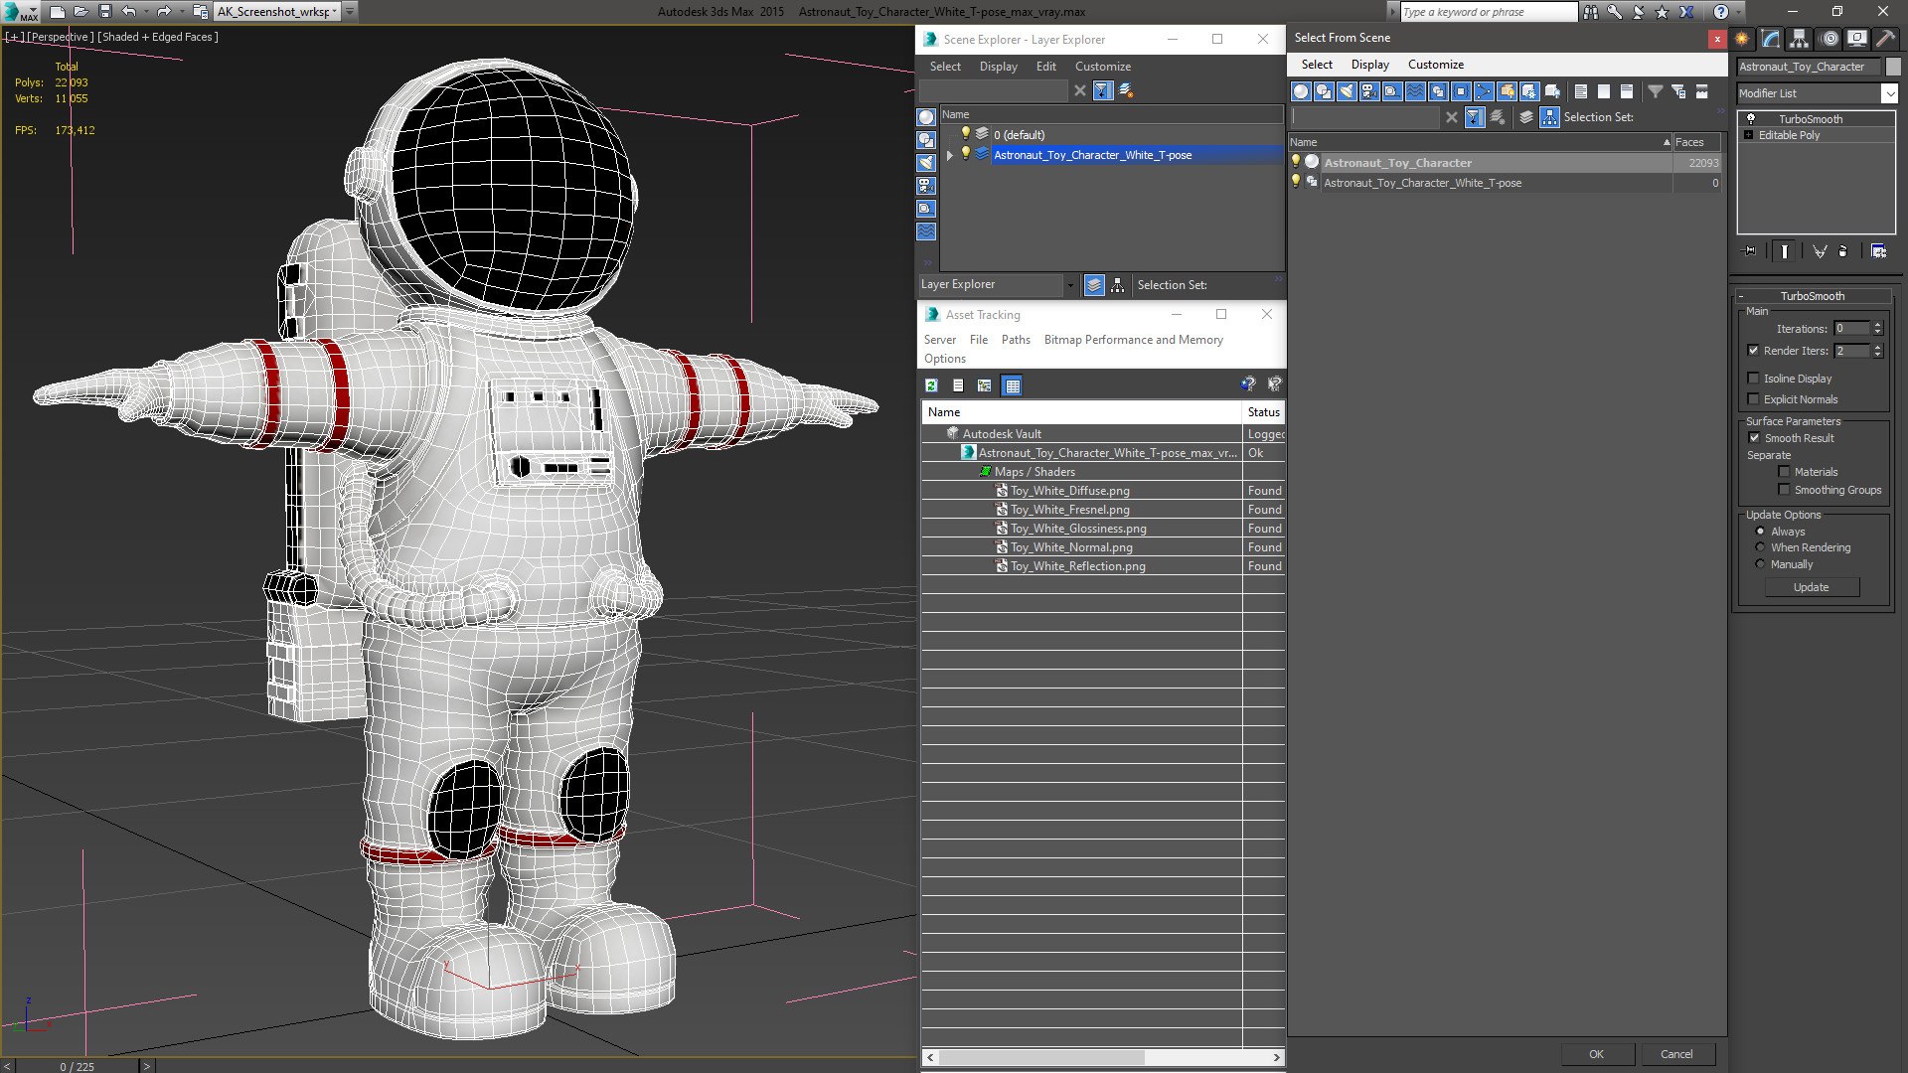The image size is (1908, 1073).
Task: Click the pin stack icon
Action: tap(1750, 251)
